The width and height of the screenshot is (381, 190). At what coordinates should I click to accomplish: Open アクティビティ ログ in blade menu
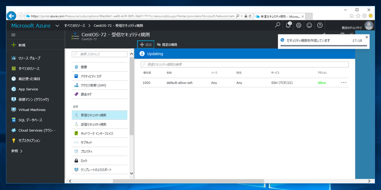(x=100, y=76)
